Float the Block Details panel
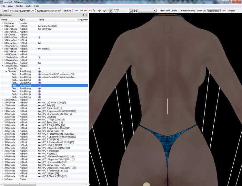The width and height of the screenshot is (242, 186). click(83, 15)
